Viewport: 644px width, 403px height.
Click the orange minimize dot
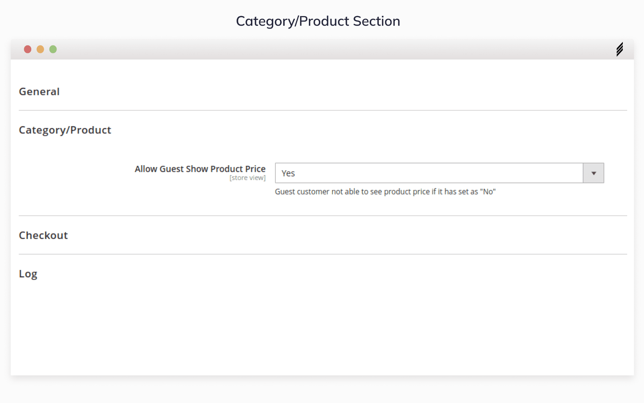coord(40,49)
